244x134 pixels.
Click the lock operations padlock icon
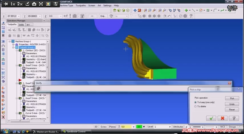pos(10,36)
